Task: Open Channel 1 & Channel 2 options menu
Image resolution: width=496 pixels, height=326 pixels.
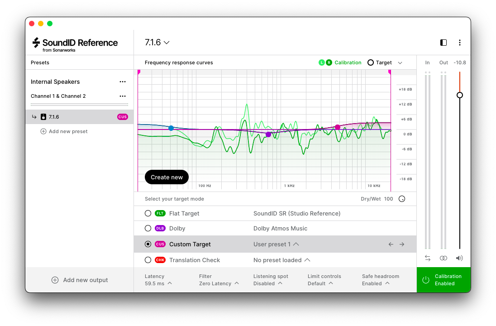Action: tap(123, 96)
